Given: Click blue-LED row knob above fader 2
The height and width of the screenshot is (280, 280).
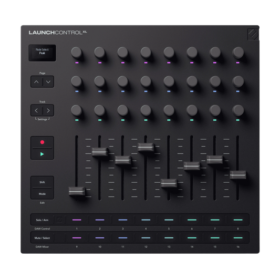Looking at the screenshot, I should point(100,81).
